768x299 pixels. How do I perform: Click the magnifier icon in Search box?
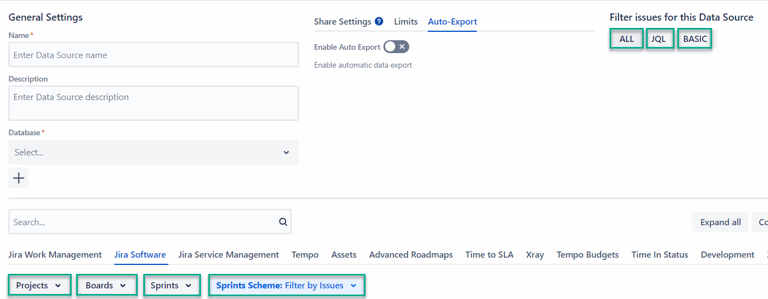point(283,222)
